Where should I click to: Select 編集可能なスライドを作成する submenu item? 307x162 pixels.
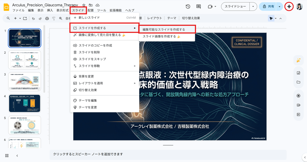(167, 30)
